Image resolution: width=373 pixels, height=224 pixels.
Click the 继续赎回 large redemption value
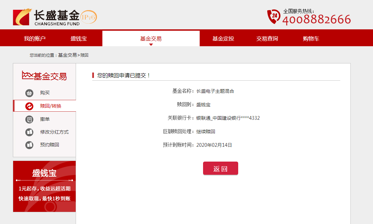tap(206, 132)
